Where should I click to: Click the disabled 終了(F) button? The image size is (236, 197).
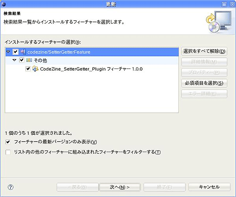click(164, 187)
